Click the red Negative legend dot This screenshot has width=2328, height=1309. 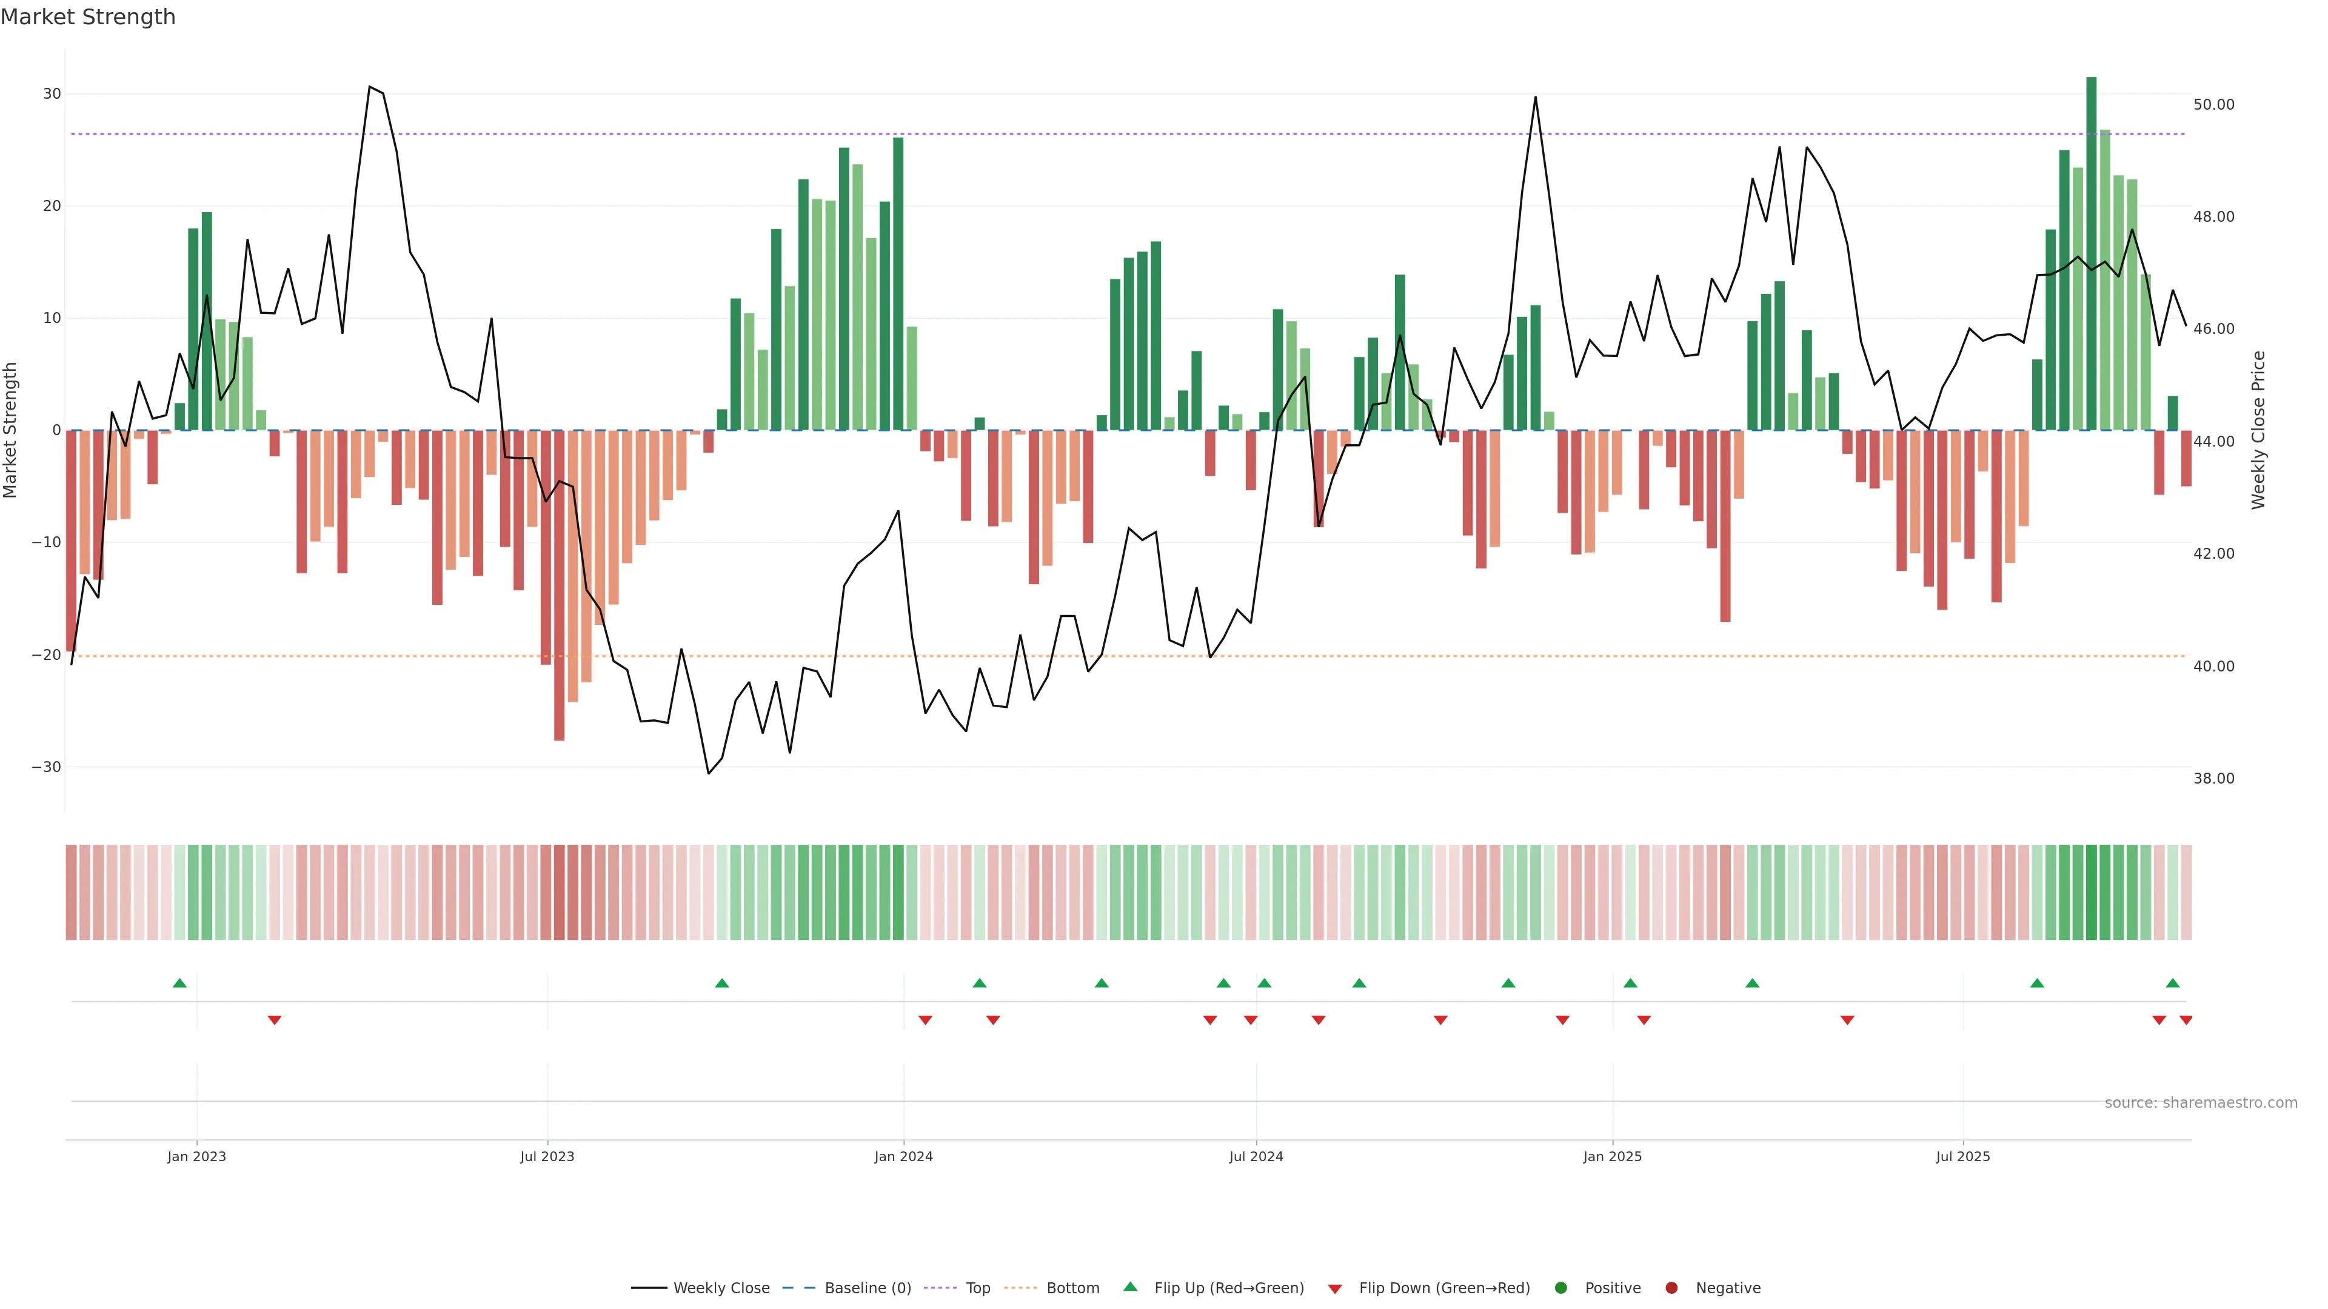(1671, 1287)
